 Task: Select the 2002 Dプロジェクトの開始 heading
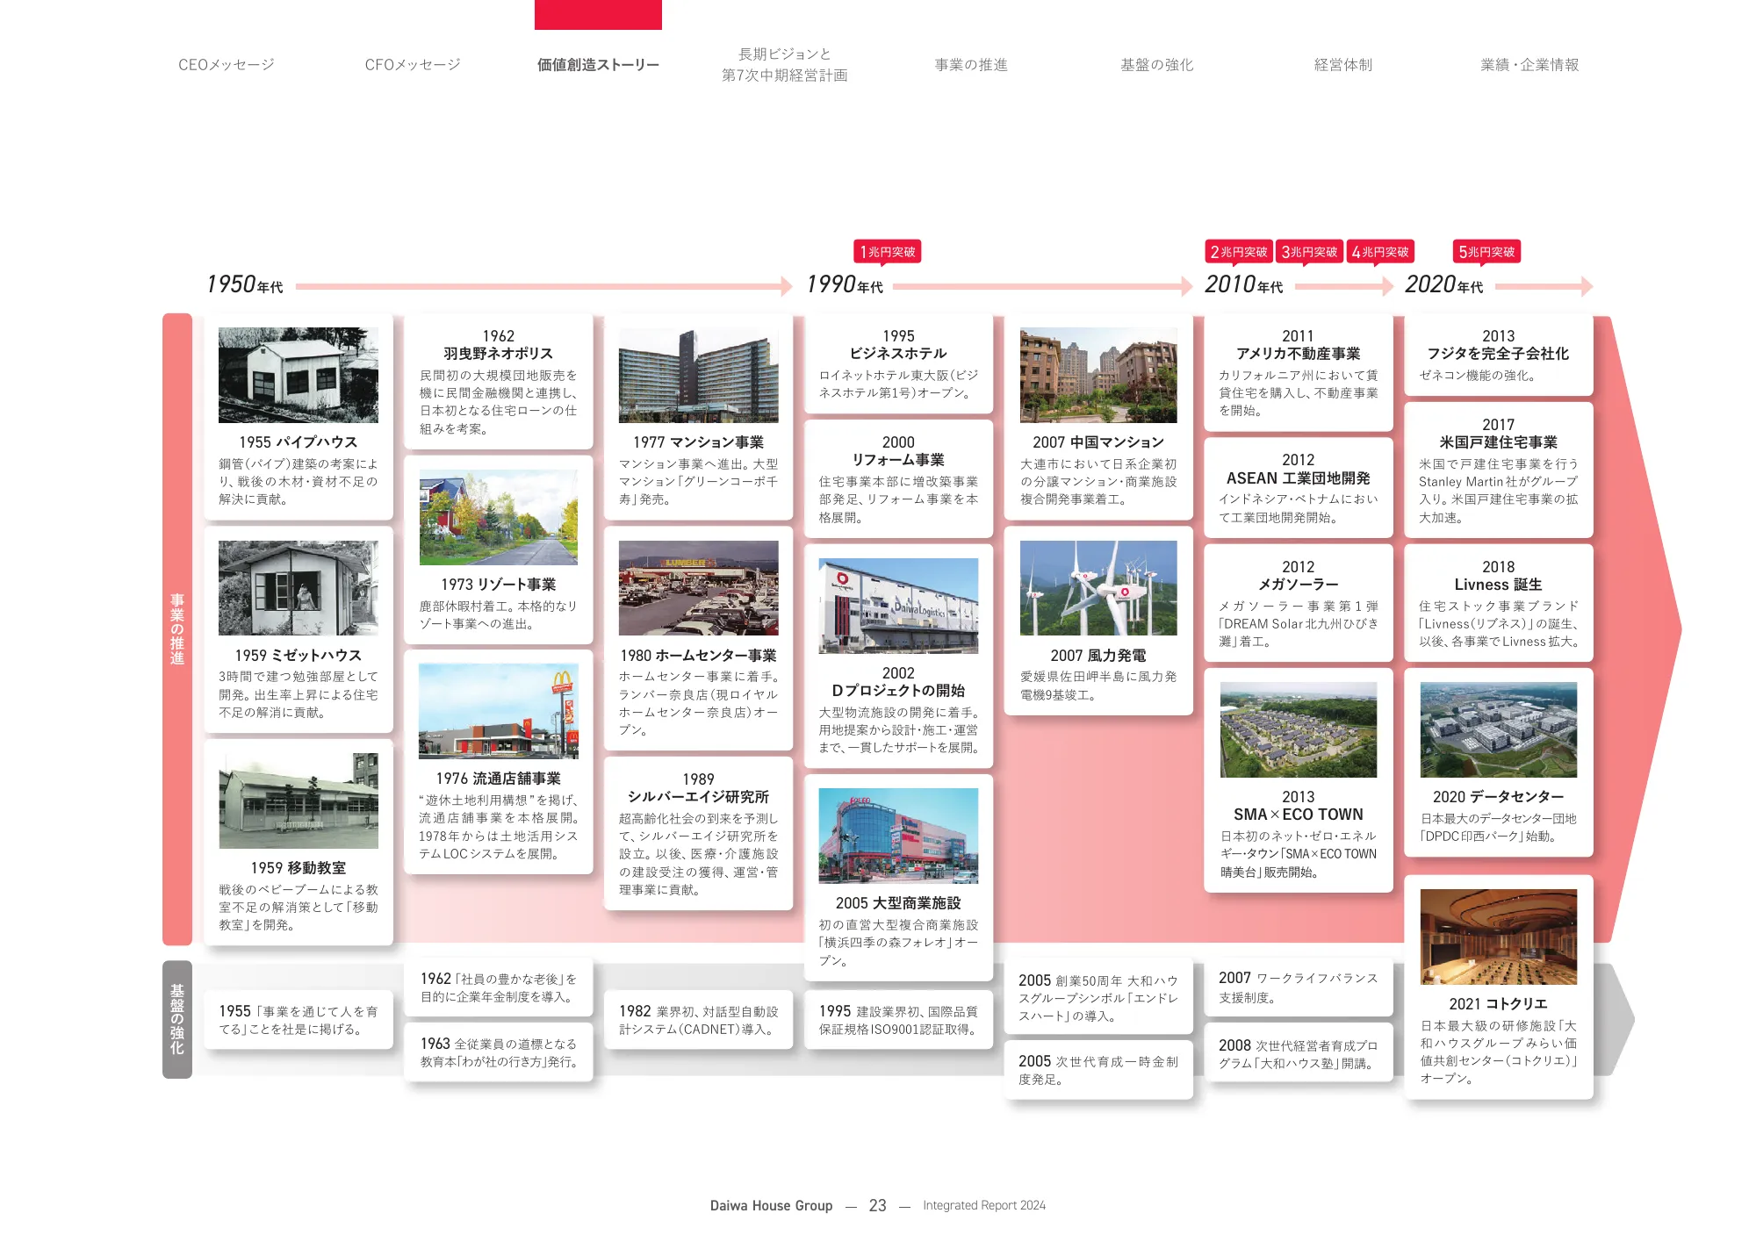898,682
